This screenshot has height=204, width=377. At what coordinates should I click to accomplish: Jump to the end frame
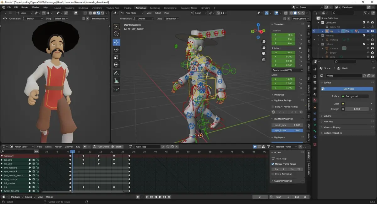169,197
